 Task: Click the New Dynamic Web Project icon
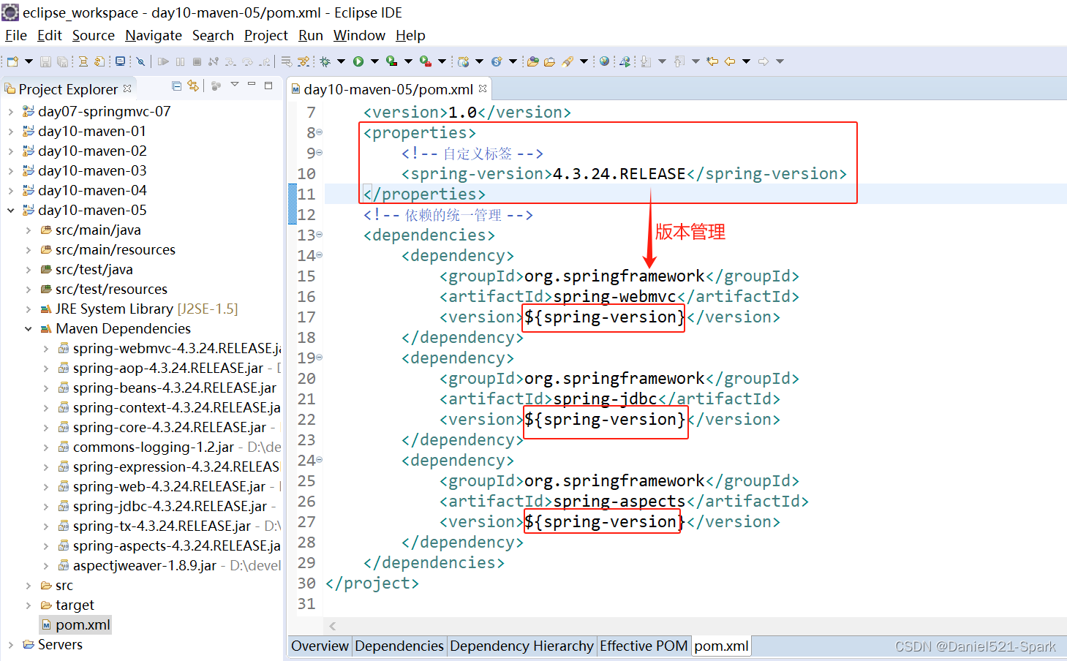click(463, 61)
